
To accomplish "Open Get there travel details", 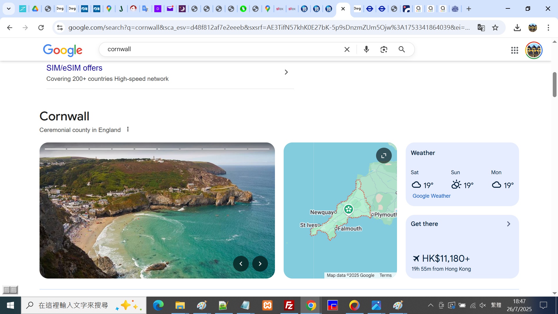I will [x=508, y=224].
